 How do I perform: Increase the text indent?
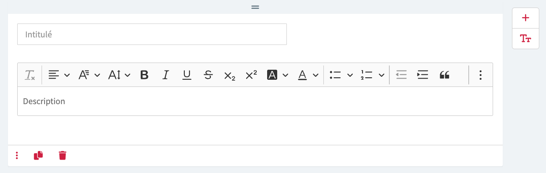coord(422,75)
